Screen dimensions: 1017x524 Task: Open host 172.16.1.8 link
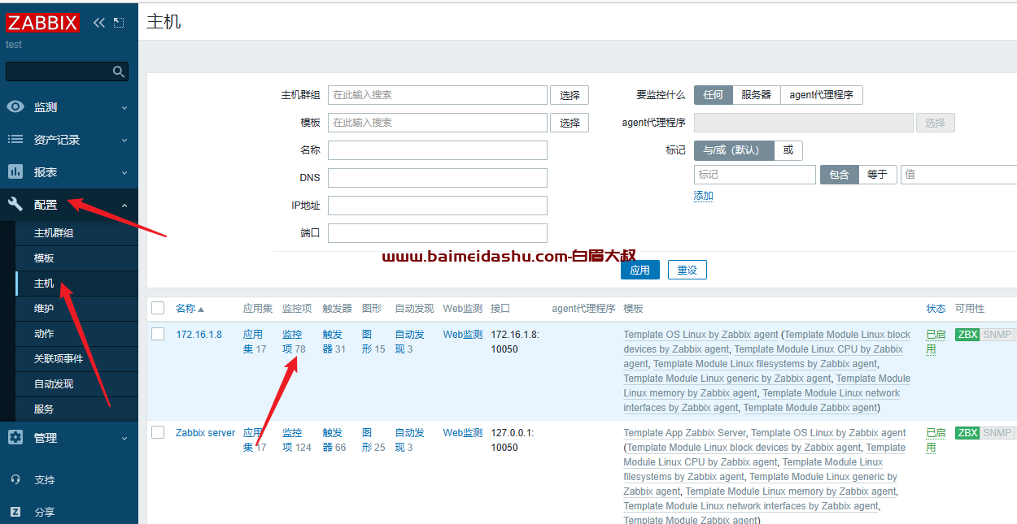pyautogui.click(x=199, y=335)
